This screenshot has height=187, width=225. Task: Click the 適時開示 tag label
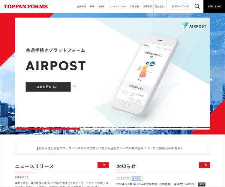tap(136, 178)
